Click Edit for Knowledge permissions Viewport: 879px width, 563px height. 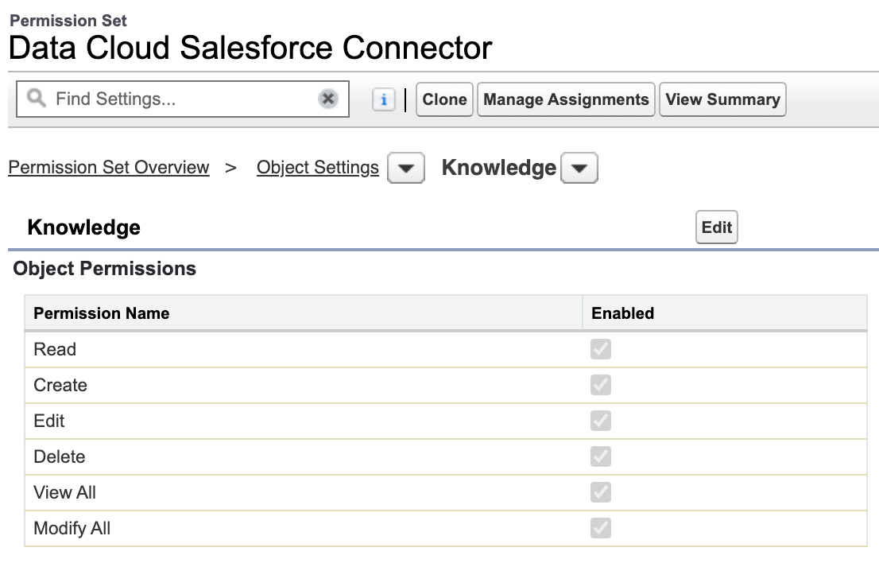pos(716,227)
